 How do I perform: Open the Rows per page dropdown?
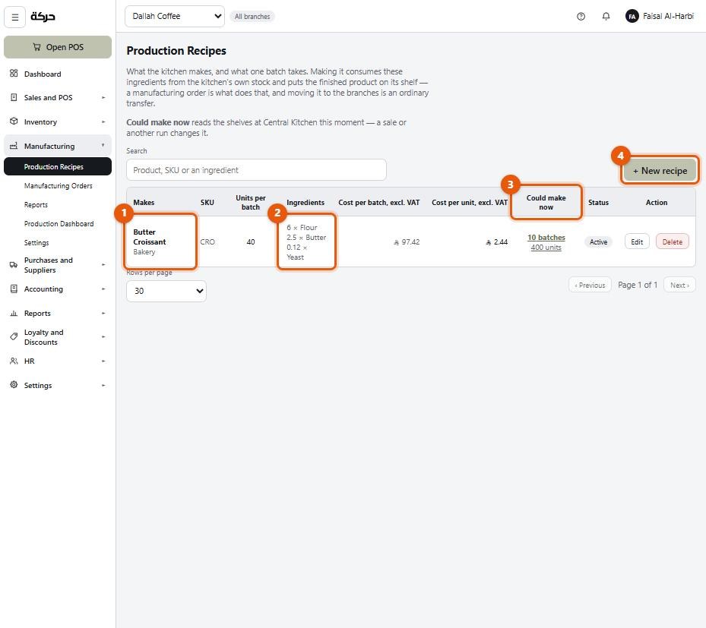coord(166,291)
